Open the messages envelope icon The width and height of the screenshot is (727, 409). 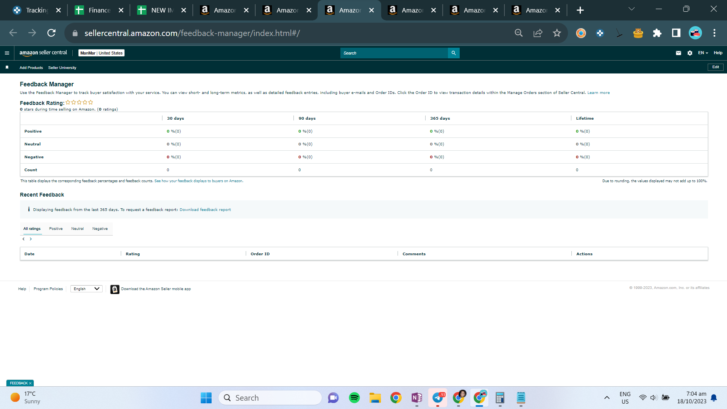click(679, 53)
